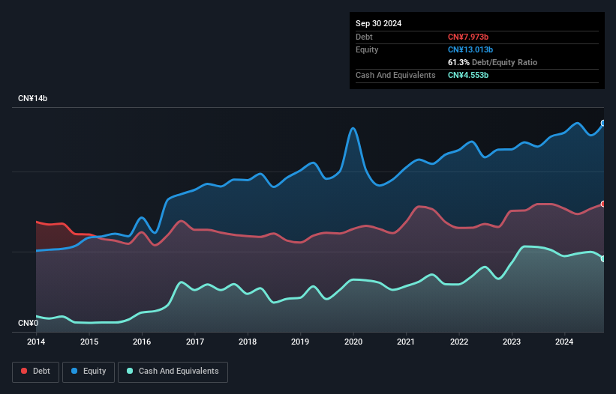The width and height of the screenshot is (616, 394).
Task: Click the red dot in Debt legend
Action: [24, 371]
